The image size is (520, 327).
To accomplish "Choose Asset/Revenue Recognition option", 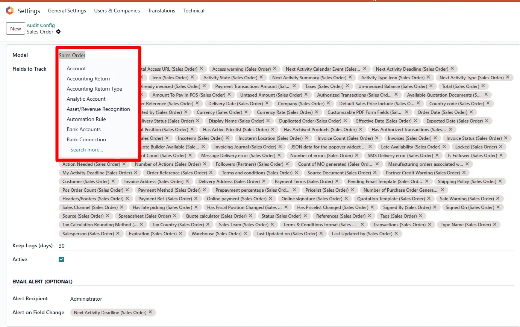I will coord(98,109).
